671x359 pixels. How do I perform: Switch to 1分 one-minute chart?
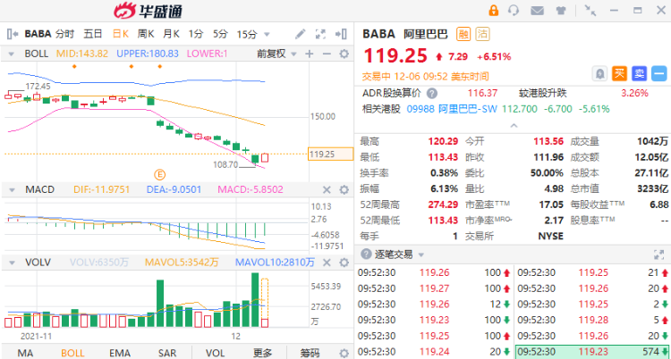pyautogui.click(x=196, y=34)
